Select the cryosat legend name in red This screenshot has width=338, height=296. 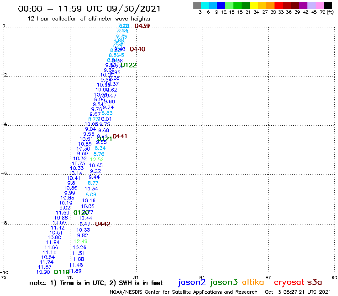click(289, 282)
